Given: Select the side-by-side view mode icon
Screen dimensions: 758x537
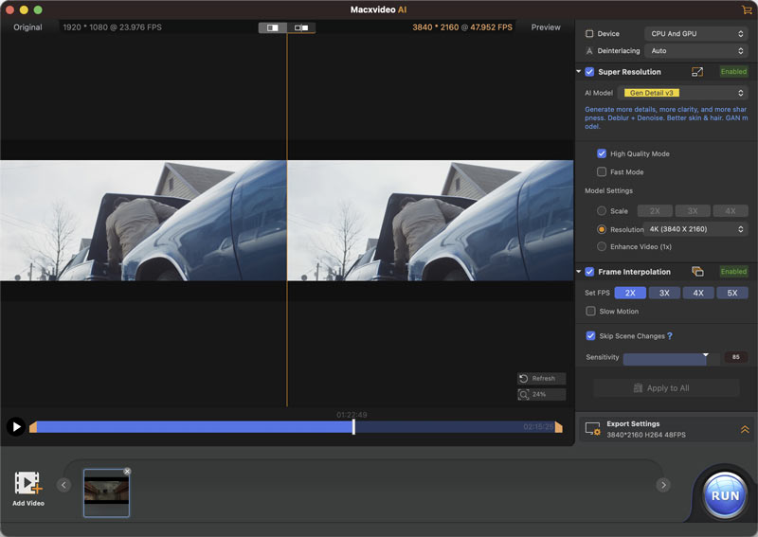Looking at the screenshot, I should [301, 27].
